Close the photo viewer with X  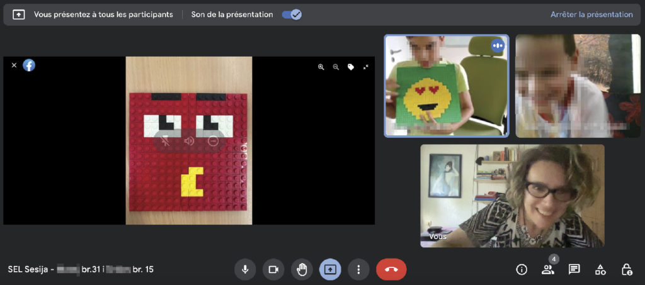click(x=14, y=65)
